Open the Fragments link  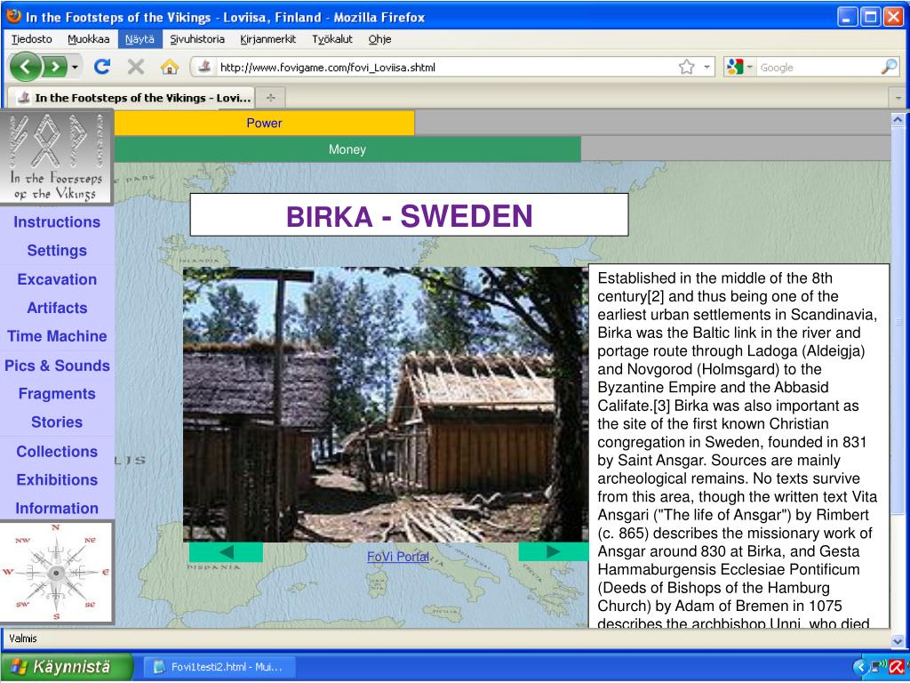click(57, 394)
